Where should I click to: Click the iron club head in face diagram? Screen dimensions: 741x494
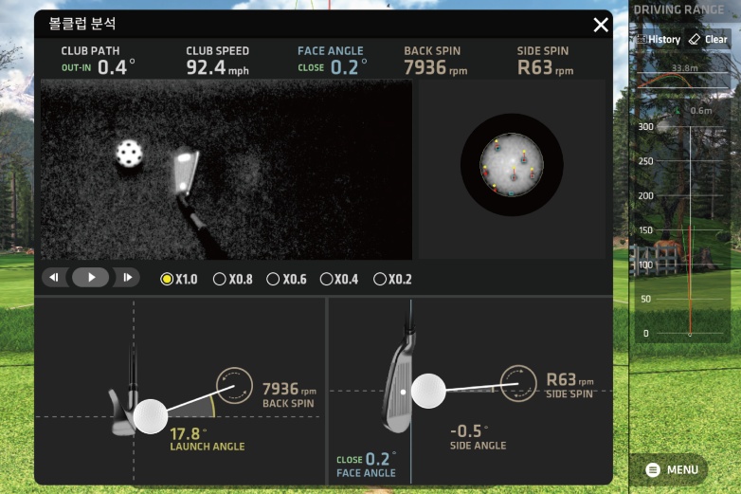[399, 383]
